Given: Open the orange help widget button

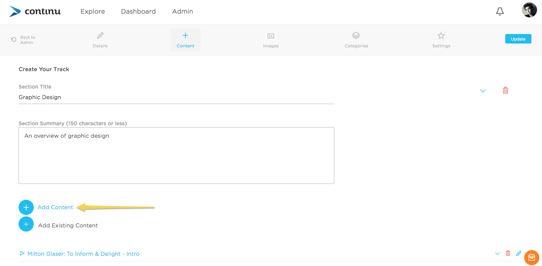Looking at the screenshot, I should pyautogui.click(x=532, y=257).
